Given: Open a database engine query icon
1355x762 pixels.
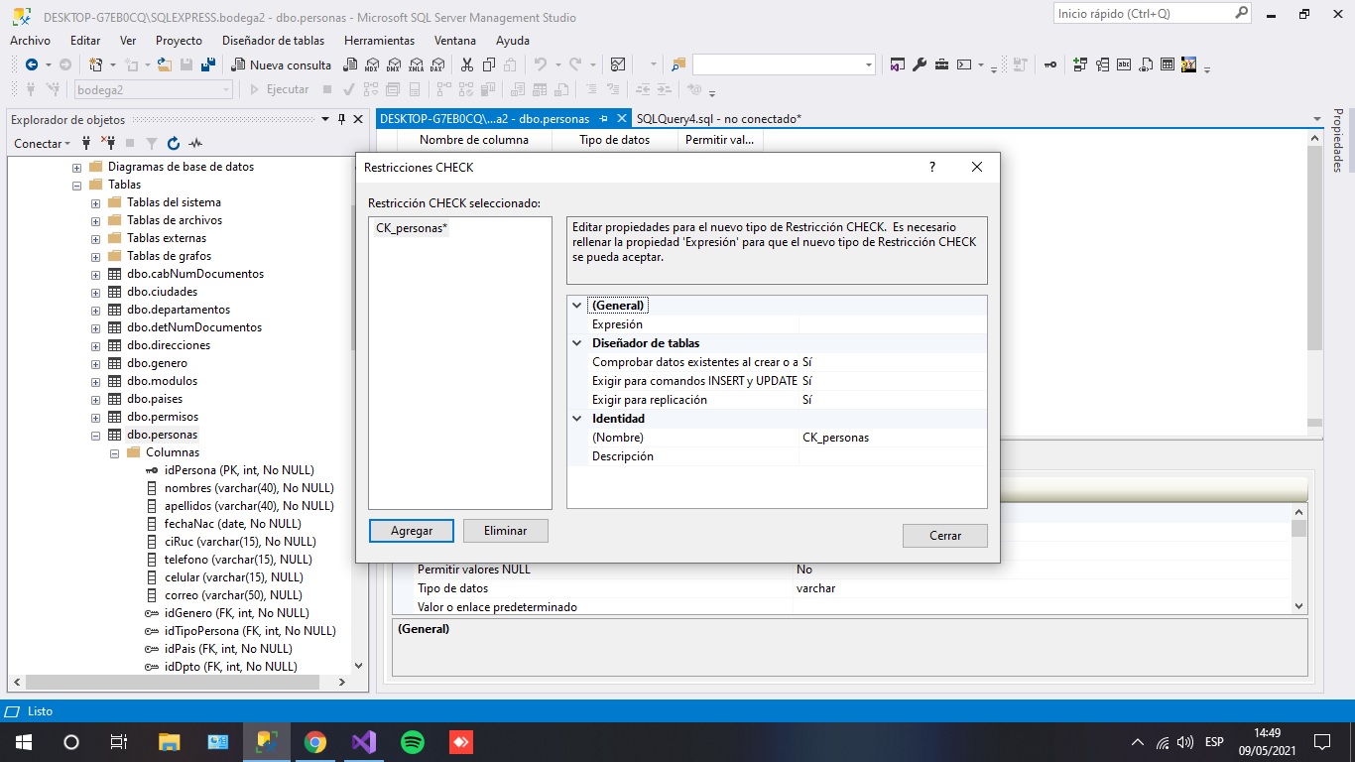Looking at the screenshot, I should [350, 64].
